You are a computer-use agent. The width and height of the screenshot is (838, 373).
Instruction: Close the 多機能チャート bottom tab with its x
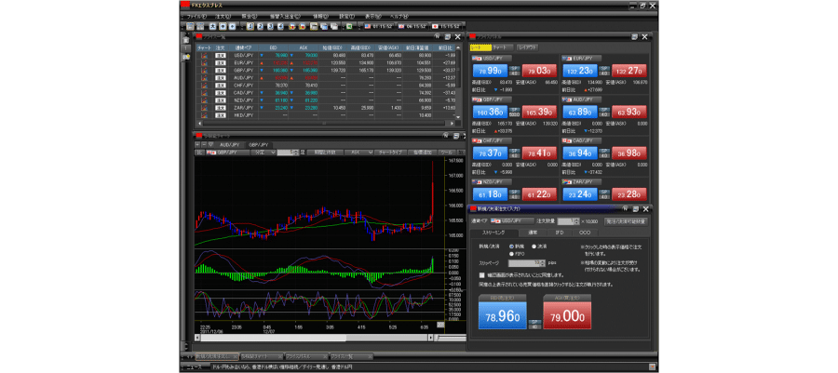click(x=280, y=356)
